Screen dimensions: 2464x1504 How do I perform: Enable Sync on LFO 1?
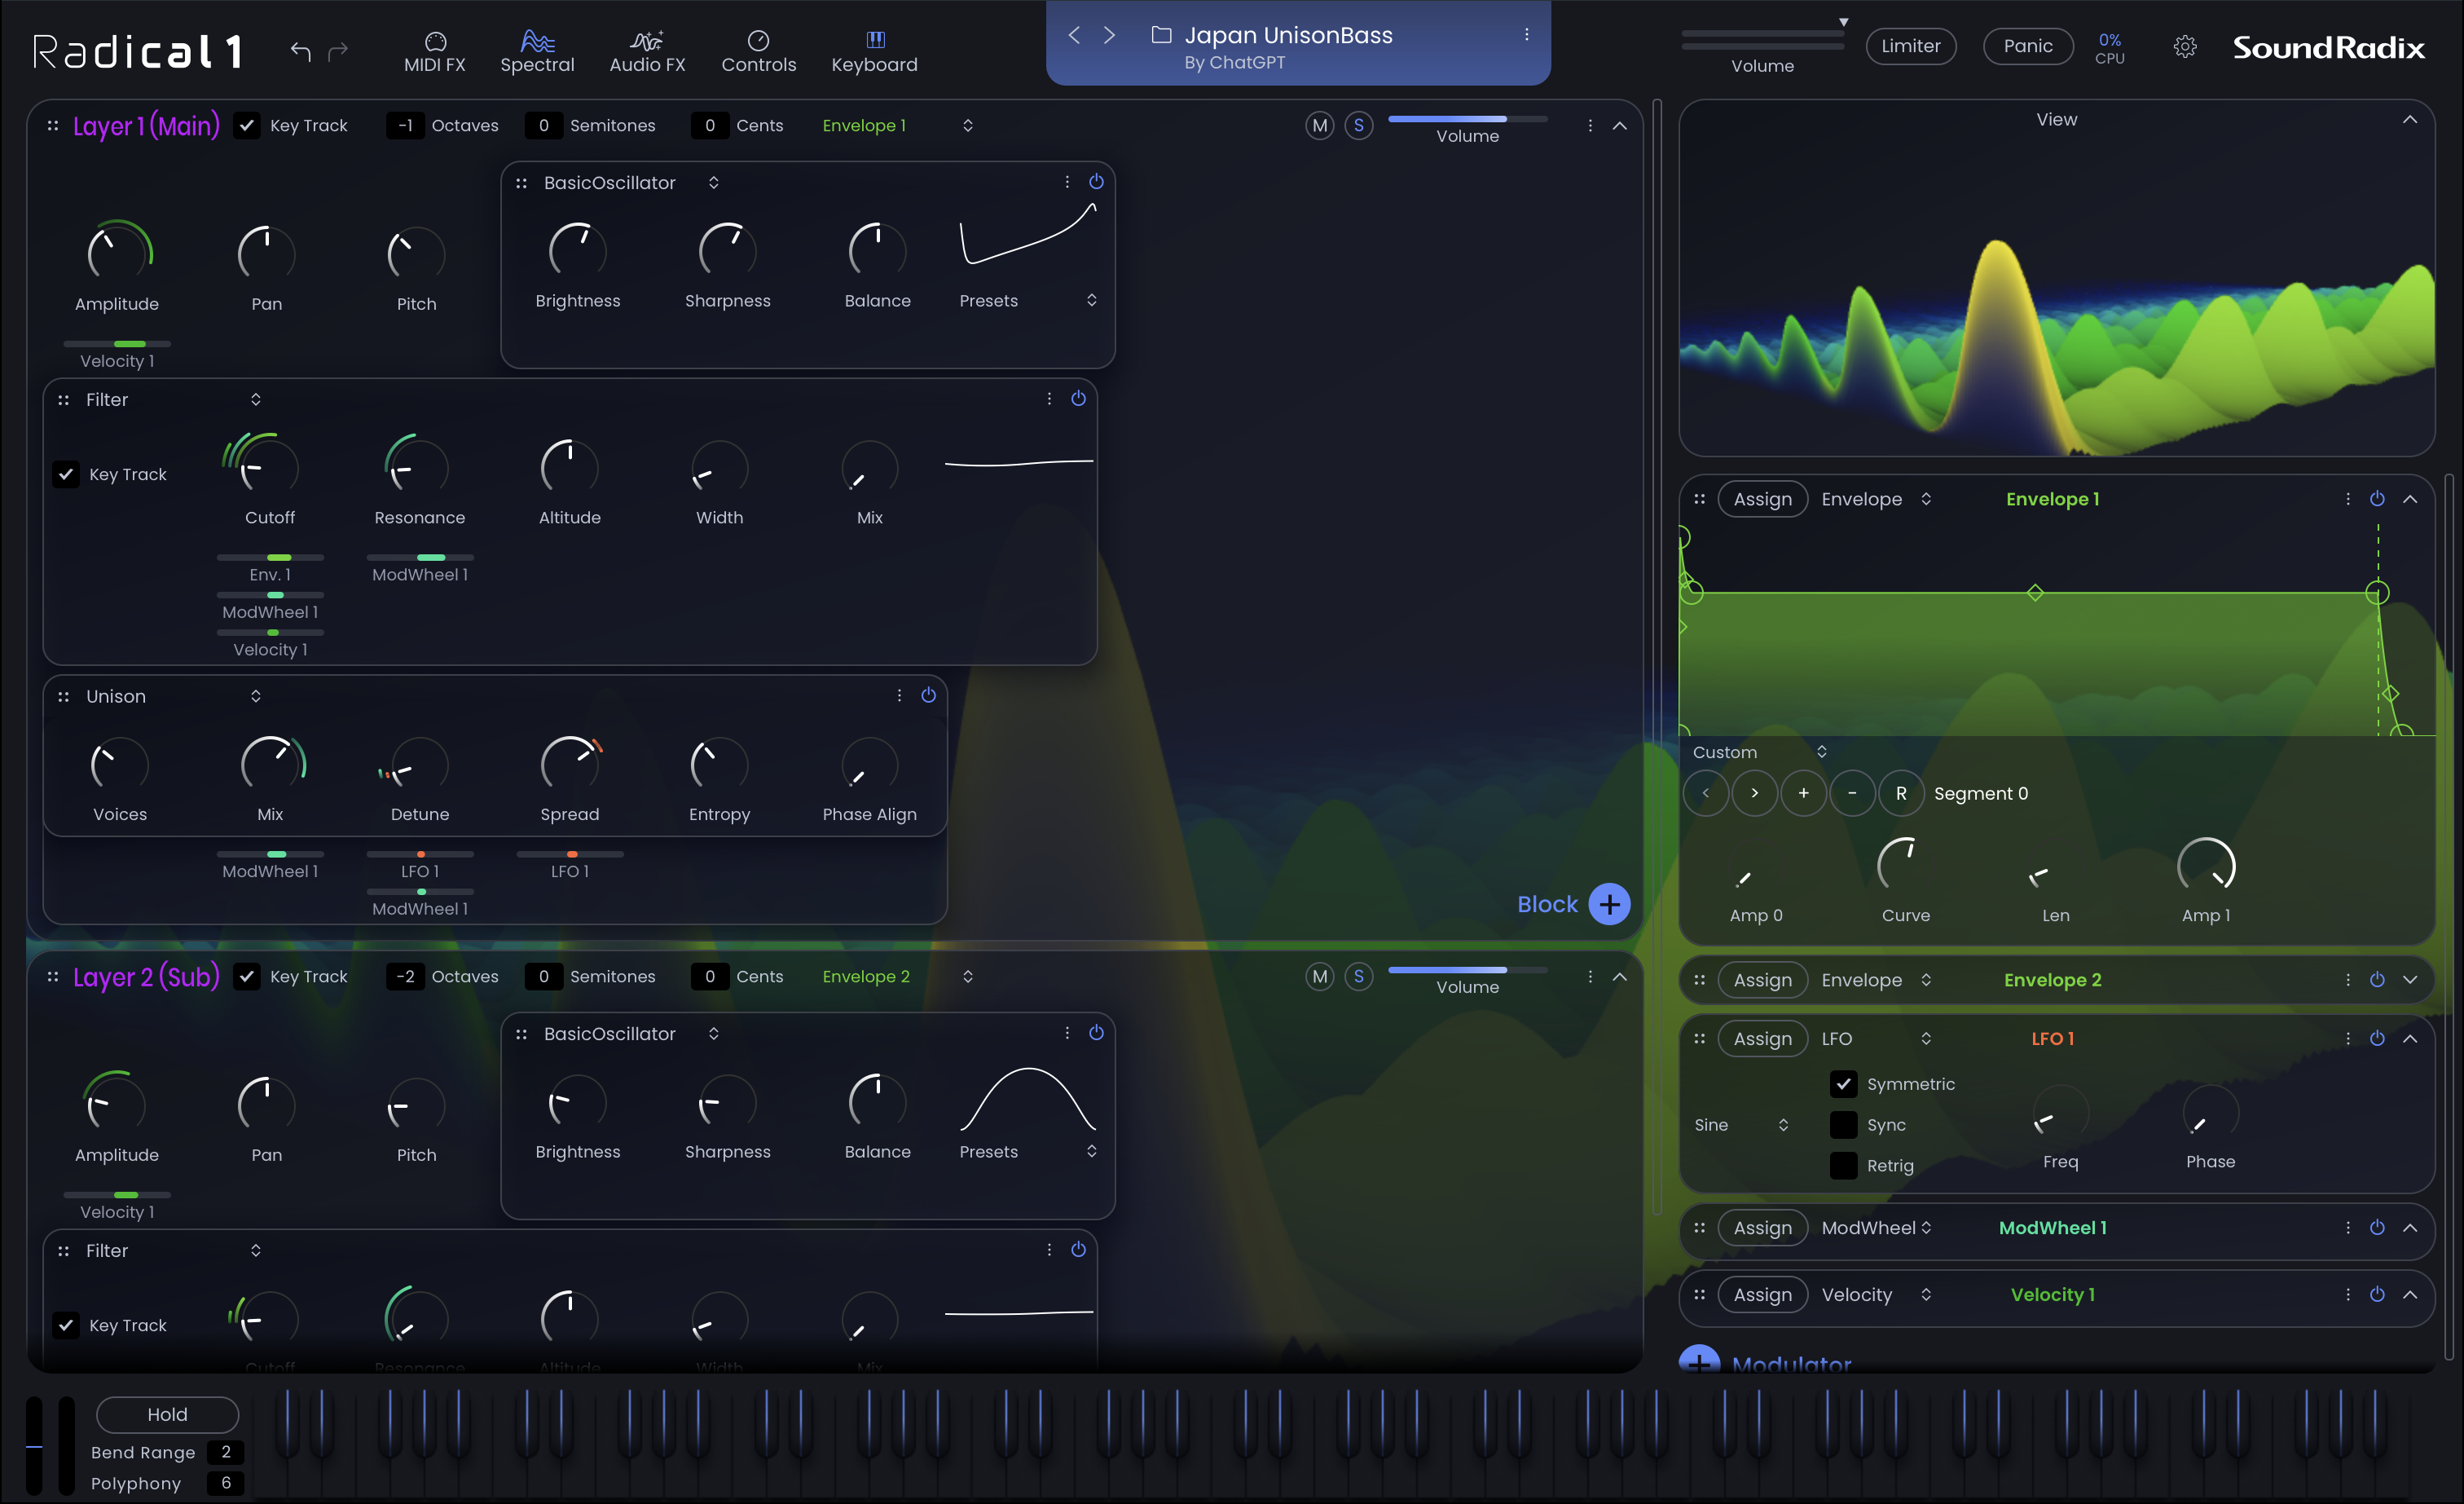1843,1125
